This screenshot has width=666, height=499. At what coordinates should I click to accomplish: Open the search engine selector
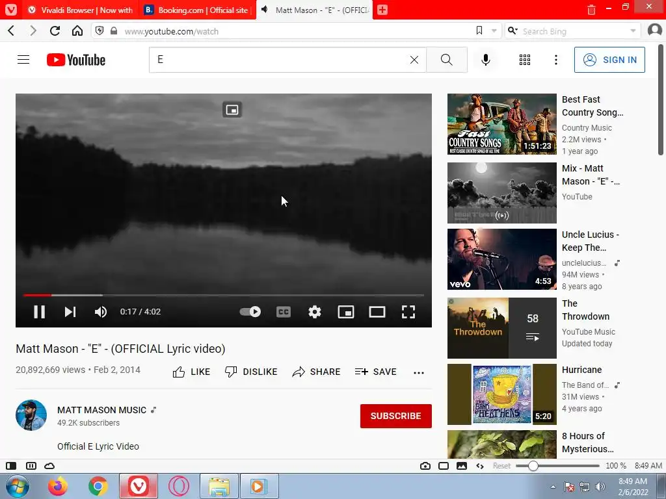coord(513,31)
